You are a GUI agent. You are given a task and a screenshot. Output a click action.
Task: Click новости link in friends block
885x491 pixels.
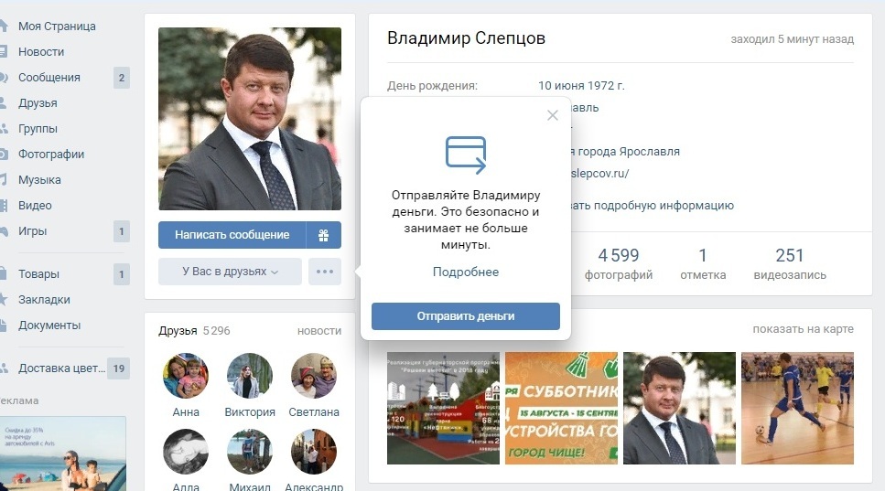[319, 331]
